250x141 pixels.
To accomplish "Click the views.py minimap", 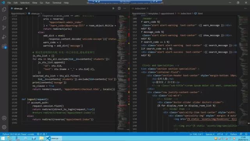I will [123, 73].
